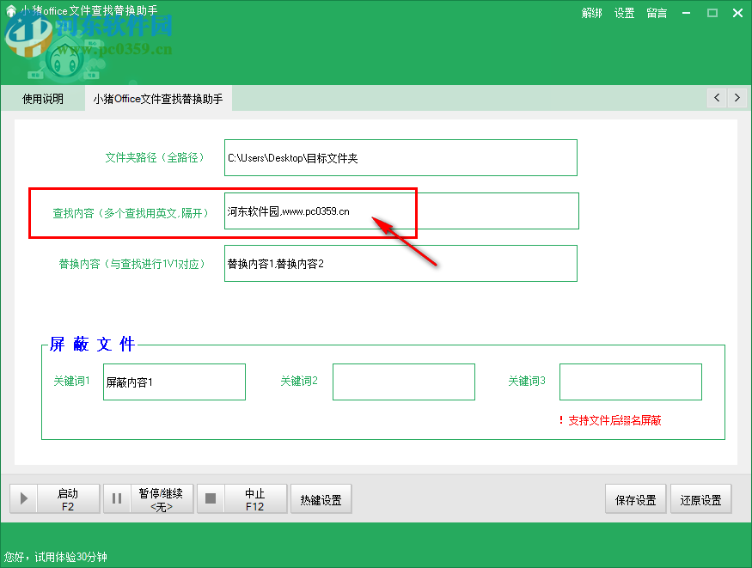Image resolution: width=752 pixels, height=568 pixels.
Task: Open the 留言 feedback option
Action: [x=656, y=13]
